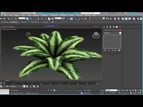
Task: Select the Select and Rotate tool
Action: point(46,19)
